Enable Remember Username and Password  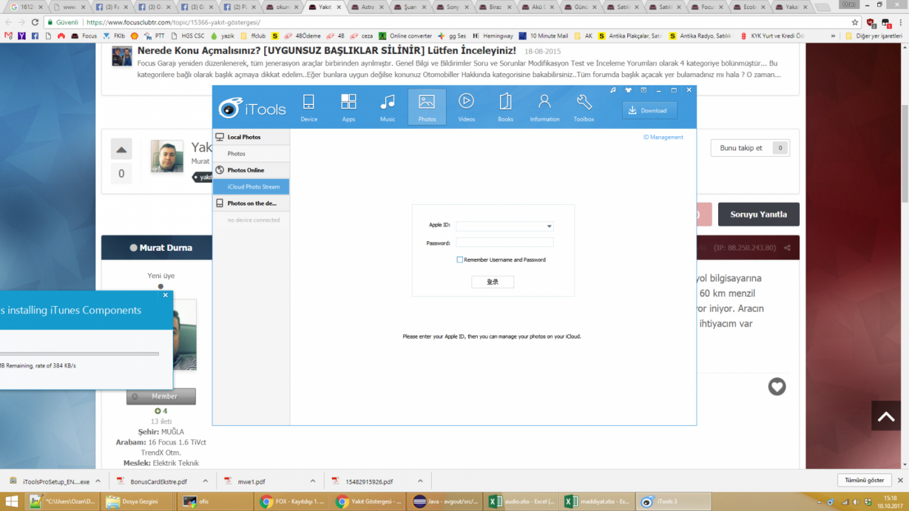(460, 260)
